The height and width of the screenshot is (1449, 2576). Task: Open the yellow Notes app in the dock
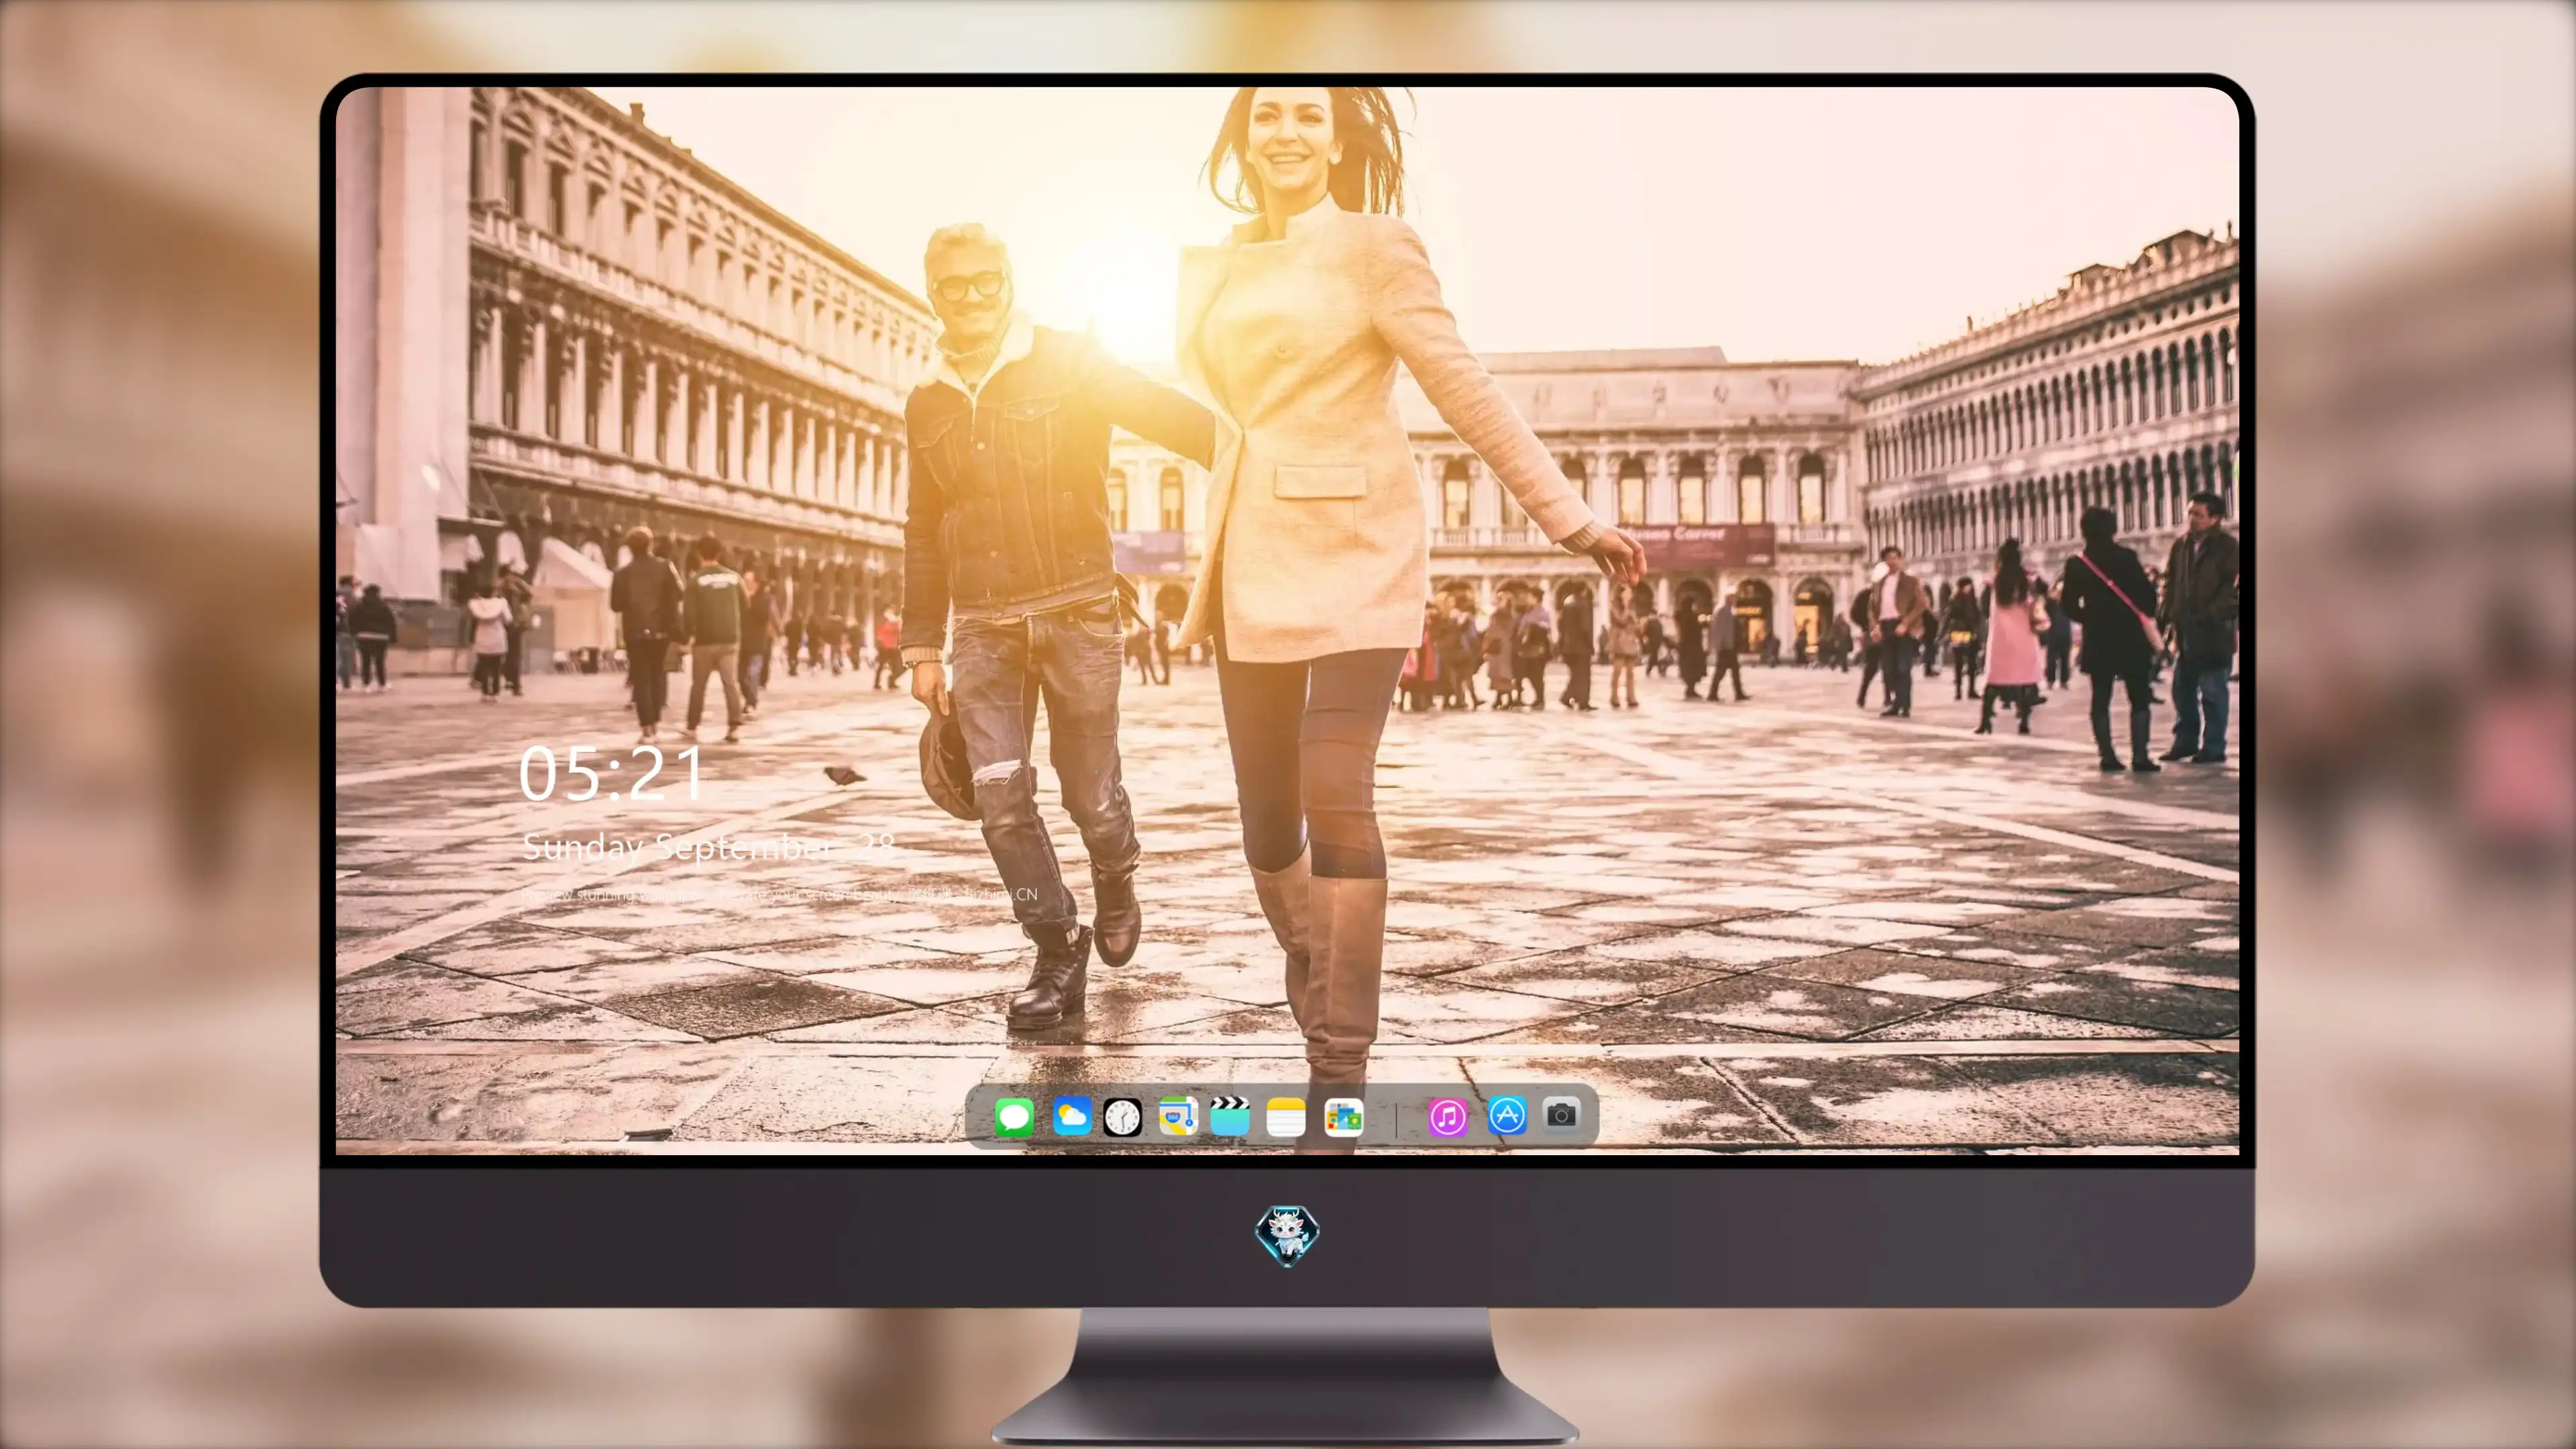coord(1286,1117)
